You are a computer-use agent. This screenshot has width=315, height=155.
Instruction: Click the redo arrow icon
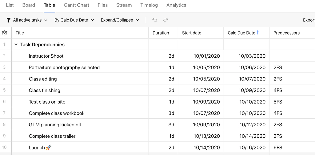(166, 20)
